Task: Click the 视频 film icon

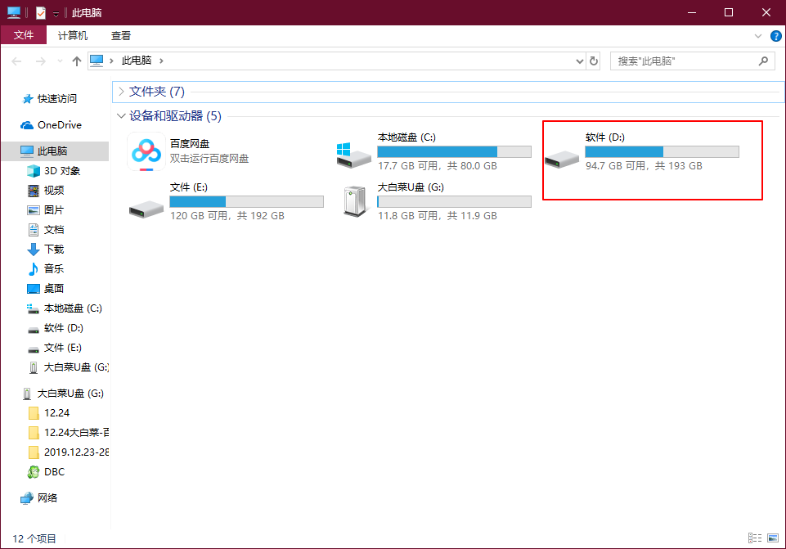Action: pos(33,191)
